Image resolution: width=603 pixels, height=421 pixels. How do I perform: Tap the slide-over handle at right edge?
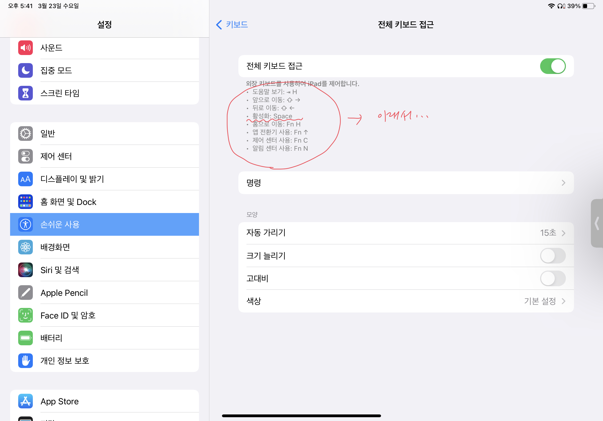click(x=597, y=223)
